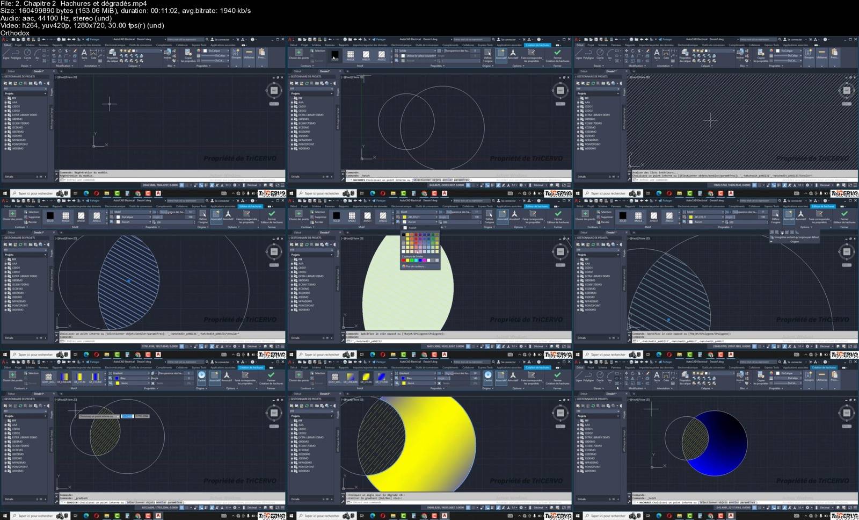
Task: Toggle Associatif option beside the open color palette
Action: pyautogui.click(x=503, y=214)
